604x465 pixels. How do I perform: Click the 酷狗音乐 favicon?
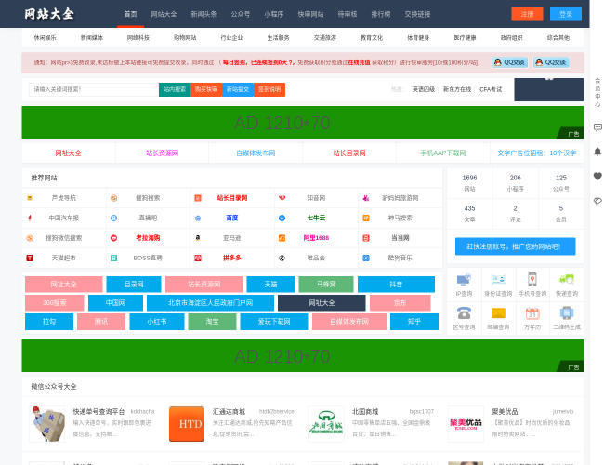point(366,258)
